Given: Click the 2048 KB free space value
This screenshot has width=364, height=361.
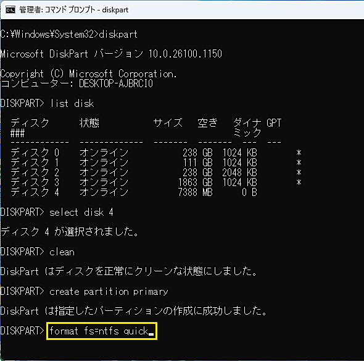Looking at the screenshot, I should coord(239,172).
